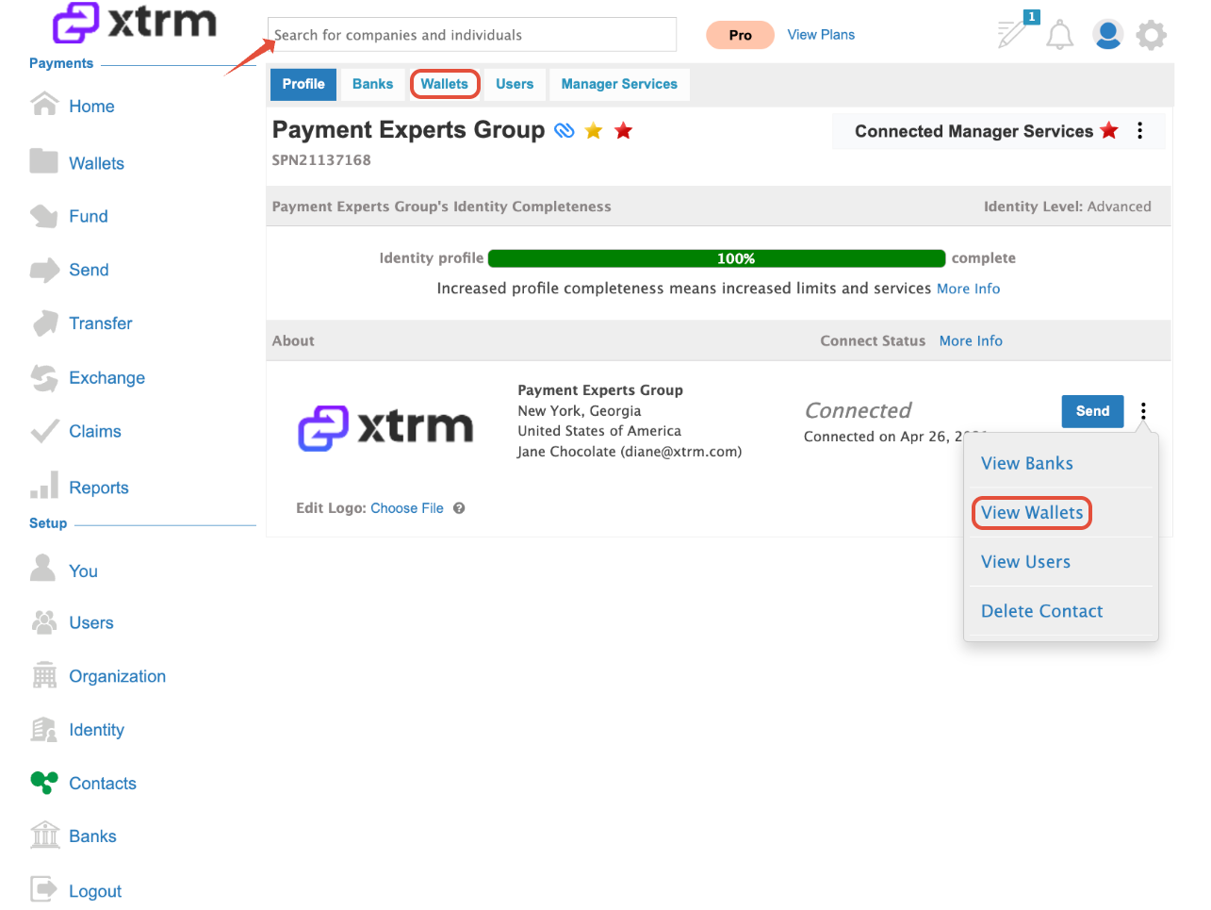
Task: Open the notifications bell icon
Action: pos(1060,35)
